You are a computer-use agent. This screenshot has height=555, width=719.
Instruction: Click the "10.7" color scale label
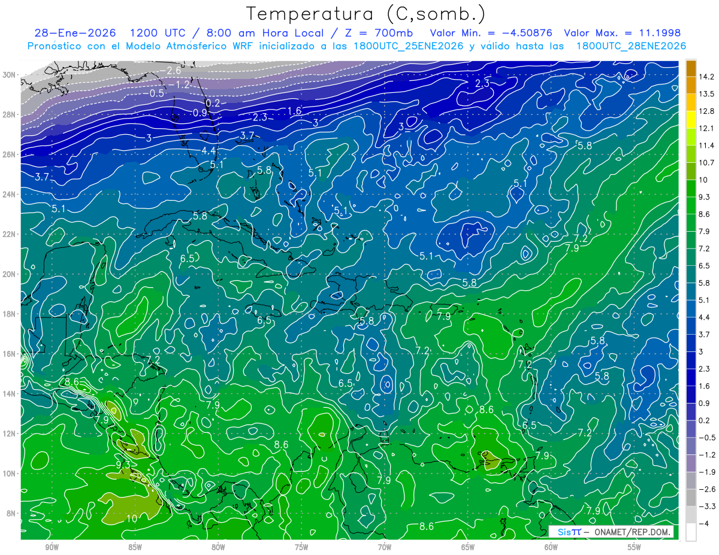706,163
